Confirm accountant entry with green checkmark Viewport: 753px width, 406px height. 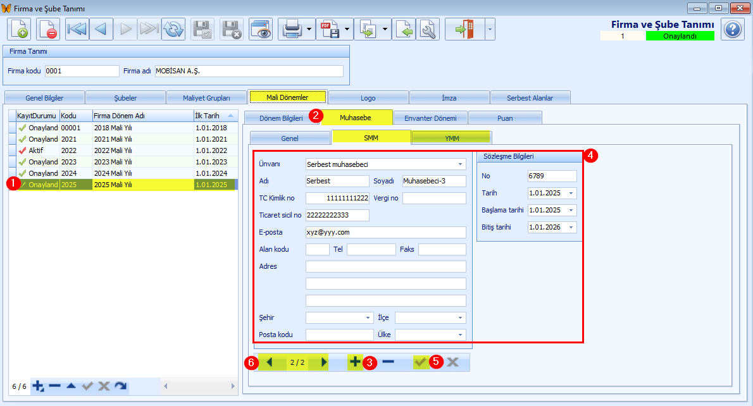point(420,362)
